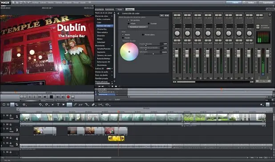The image size is (275, 162).
Task: Click the yellow title clip on track 4
Action: click(116, 138)
